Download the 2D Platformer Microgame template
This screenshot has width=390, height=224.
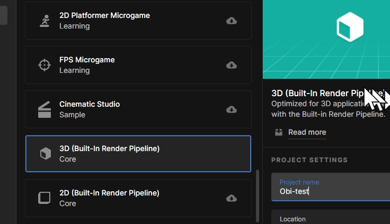pos(231,21)
